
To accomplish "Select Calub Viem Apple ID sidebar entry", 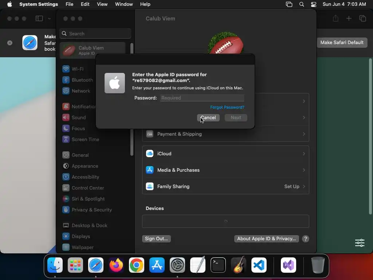I will tap(93, 50).
